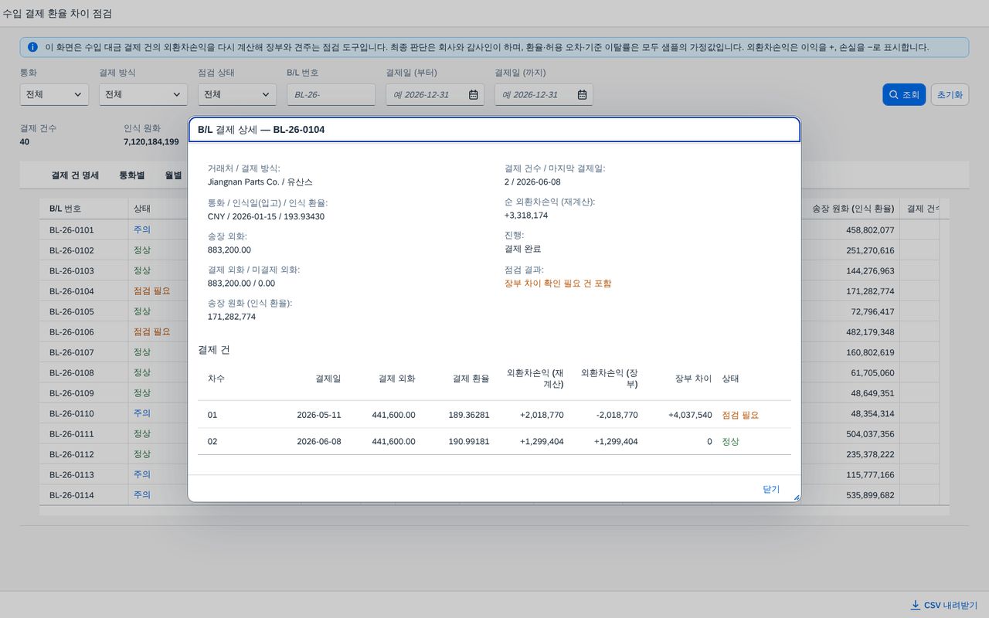This screenshot has height=618, width=989.
Task: Click the B/L 번호 input field
Action: (x=331, y=94)
